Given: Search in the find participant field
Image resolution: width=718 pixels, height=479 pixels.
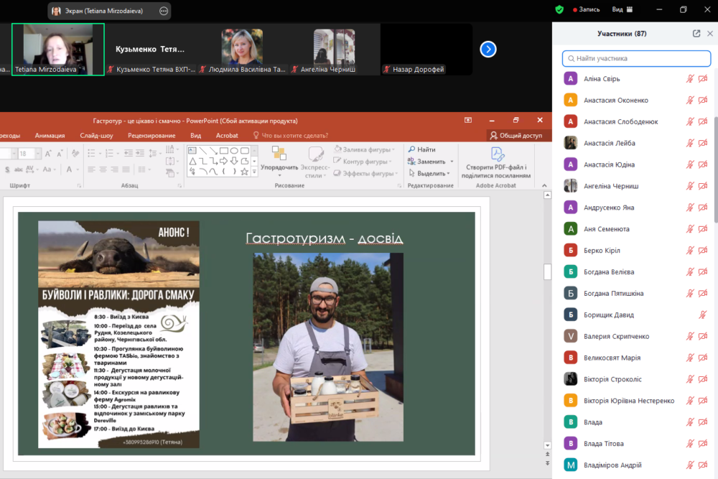Looking at the screenshot, I should (636, 58).
